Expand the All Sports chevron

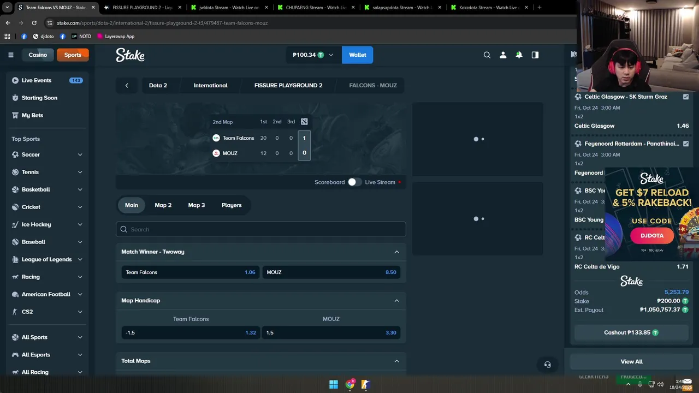(x=80, y=337)
